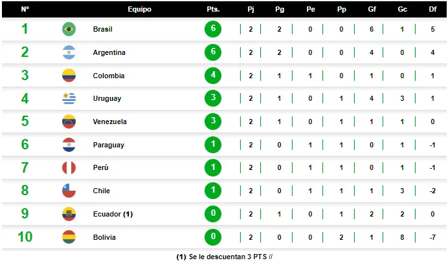Click the Bolivia flag icon

tap(69, 237)
